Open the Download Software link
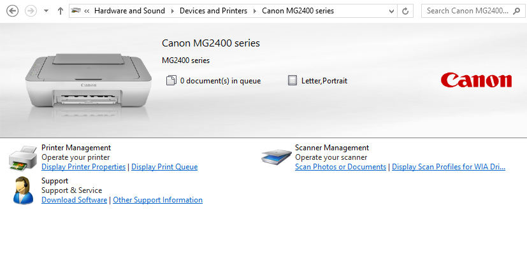This screenshot has height=277, width=527. (74, 200)
